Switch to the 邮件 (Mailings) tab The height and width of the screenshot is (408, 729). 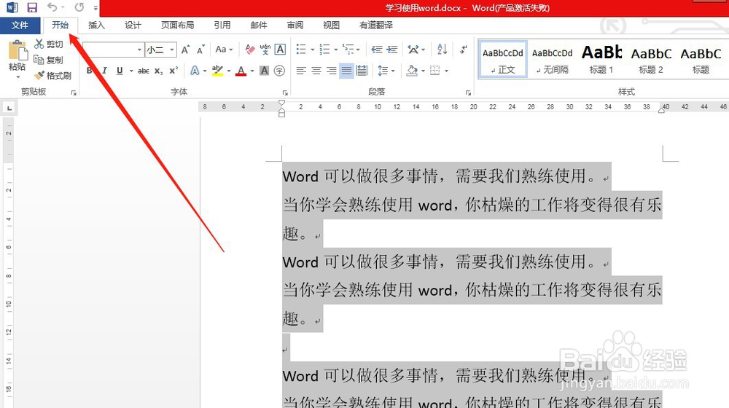tap(259, 25)
